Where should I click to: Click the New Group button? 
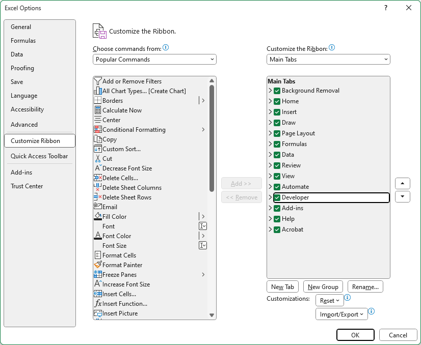click(x=323, y=286)
